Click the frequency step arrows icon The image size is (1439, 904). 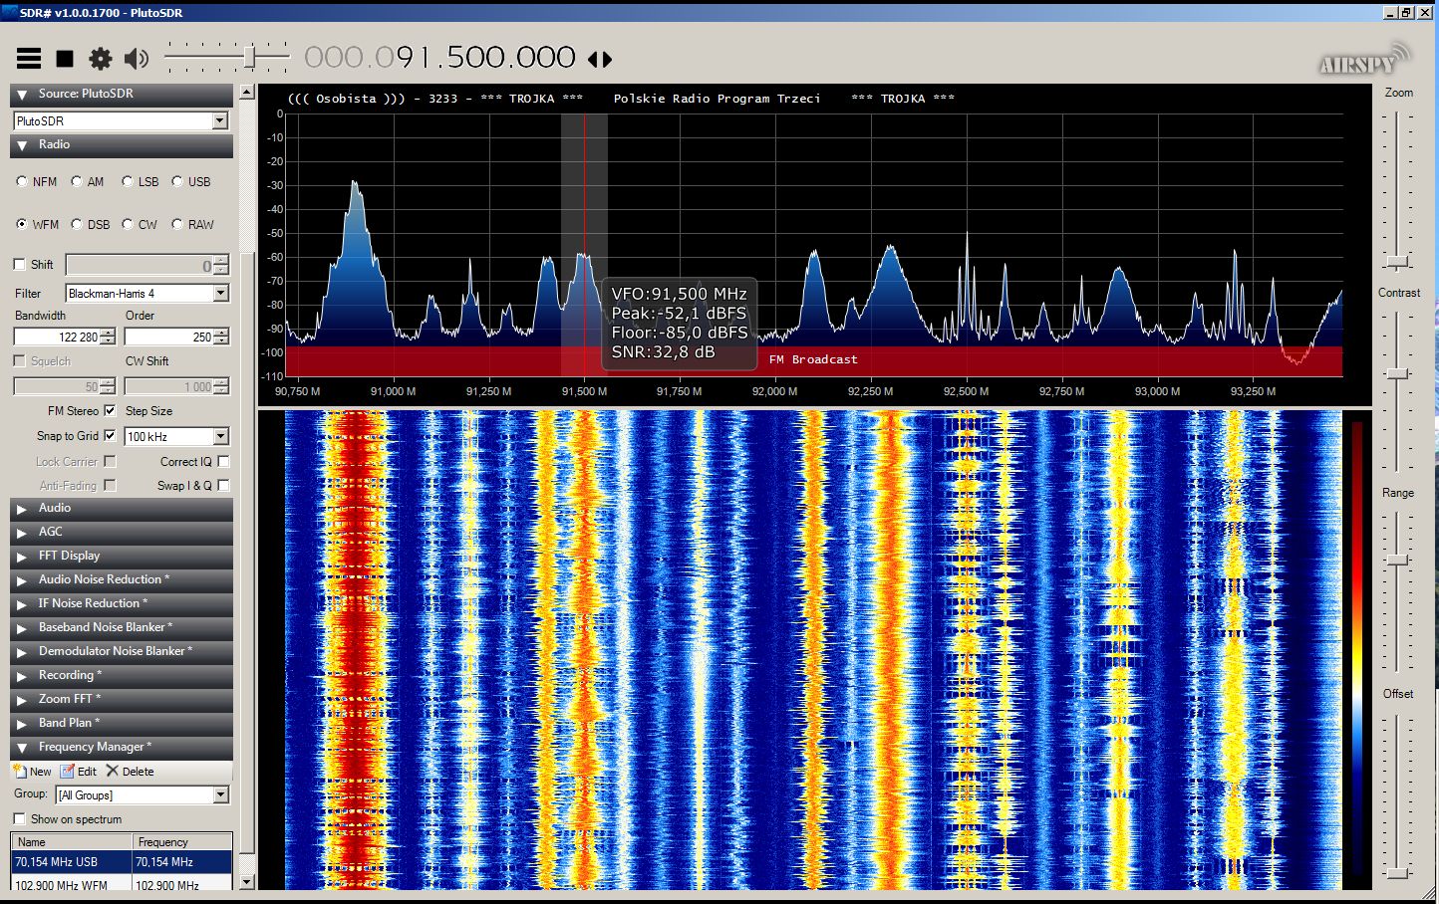click(600, 59)
